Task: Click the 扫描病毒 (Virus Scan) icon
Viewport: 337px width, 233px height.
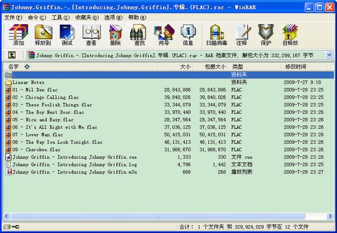Action: point(217,32)
